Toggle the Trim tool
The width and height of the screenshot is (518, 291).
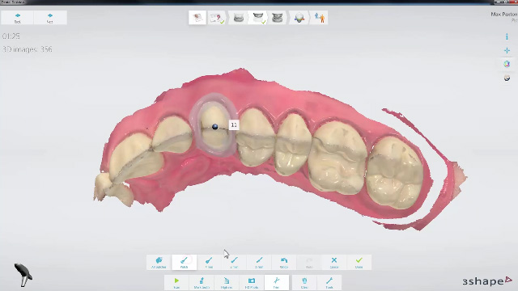[x=277, y=283]
